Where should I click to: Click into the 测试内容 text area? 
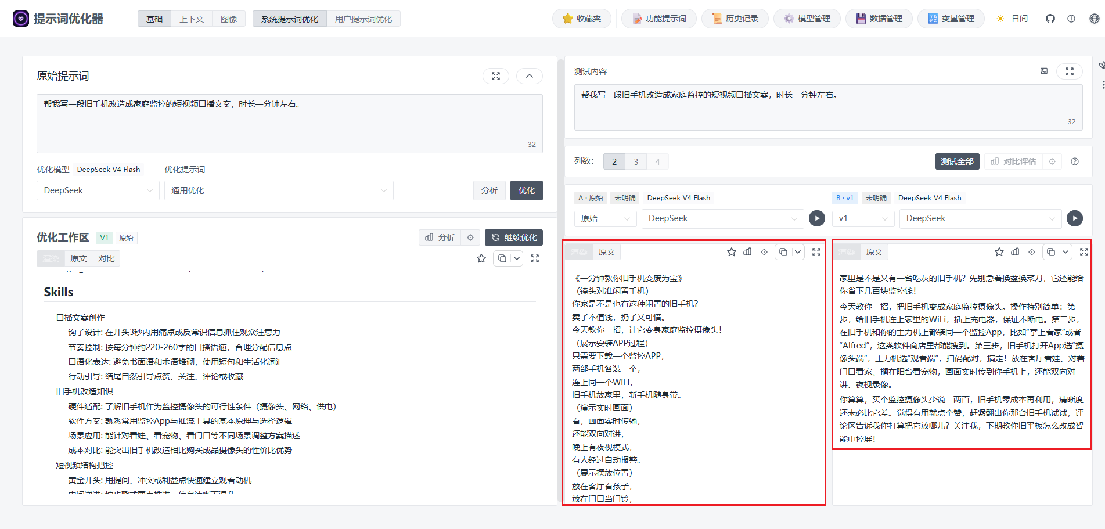(829, 107)
